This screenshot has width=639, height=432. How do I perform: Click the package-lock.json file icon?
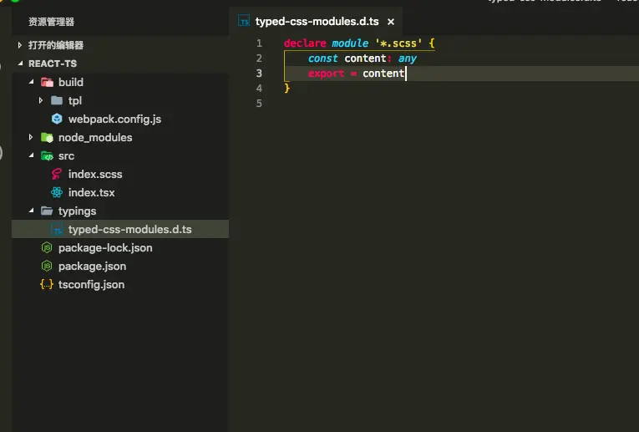coord(47,248)
